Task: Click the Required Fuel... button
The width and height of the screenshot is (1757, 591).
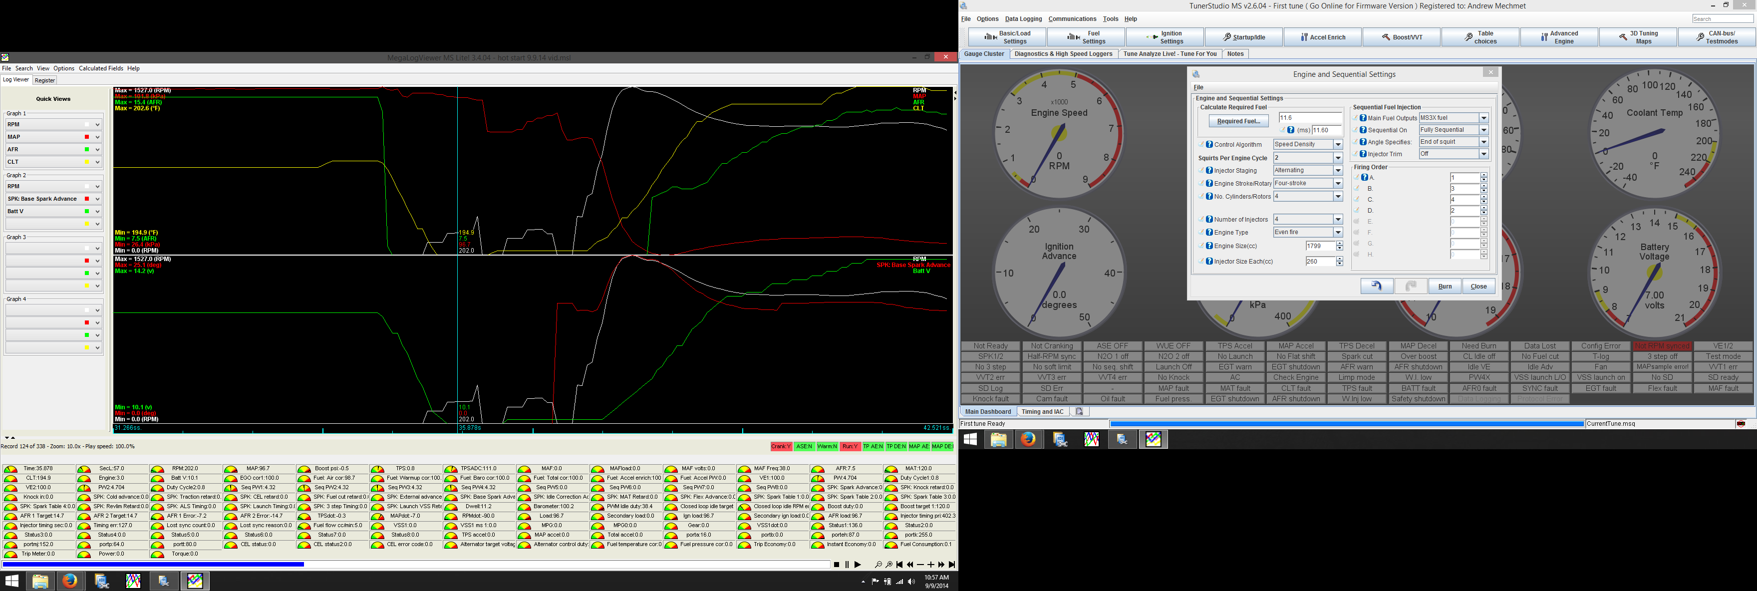Action: pos(1238,121)
